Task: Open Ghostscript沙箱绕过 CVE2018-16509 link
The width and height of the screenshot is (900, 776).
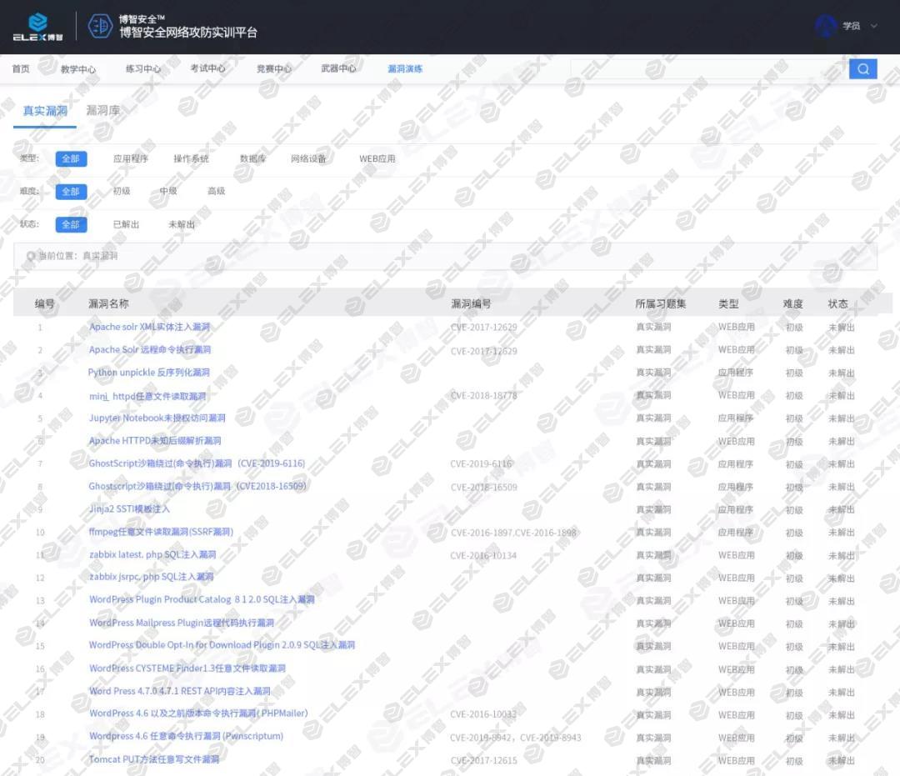Action: tap(197, 486)
